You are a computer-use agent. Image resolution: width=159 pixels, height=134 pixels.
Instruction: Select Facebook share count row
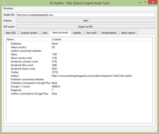pyautogui.click(x=79, y=69)
